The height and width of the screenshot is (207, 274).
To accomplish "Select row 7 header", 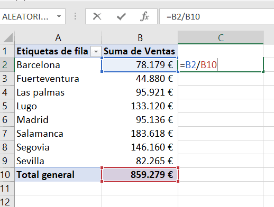I will coord(7,134).
